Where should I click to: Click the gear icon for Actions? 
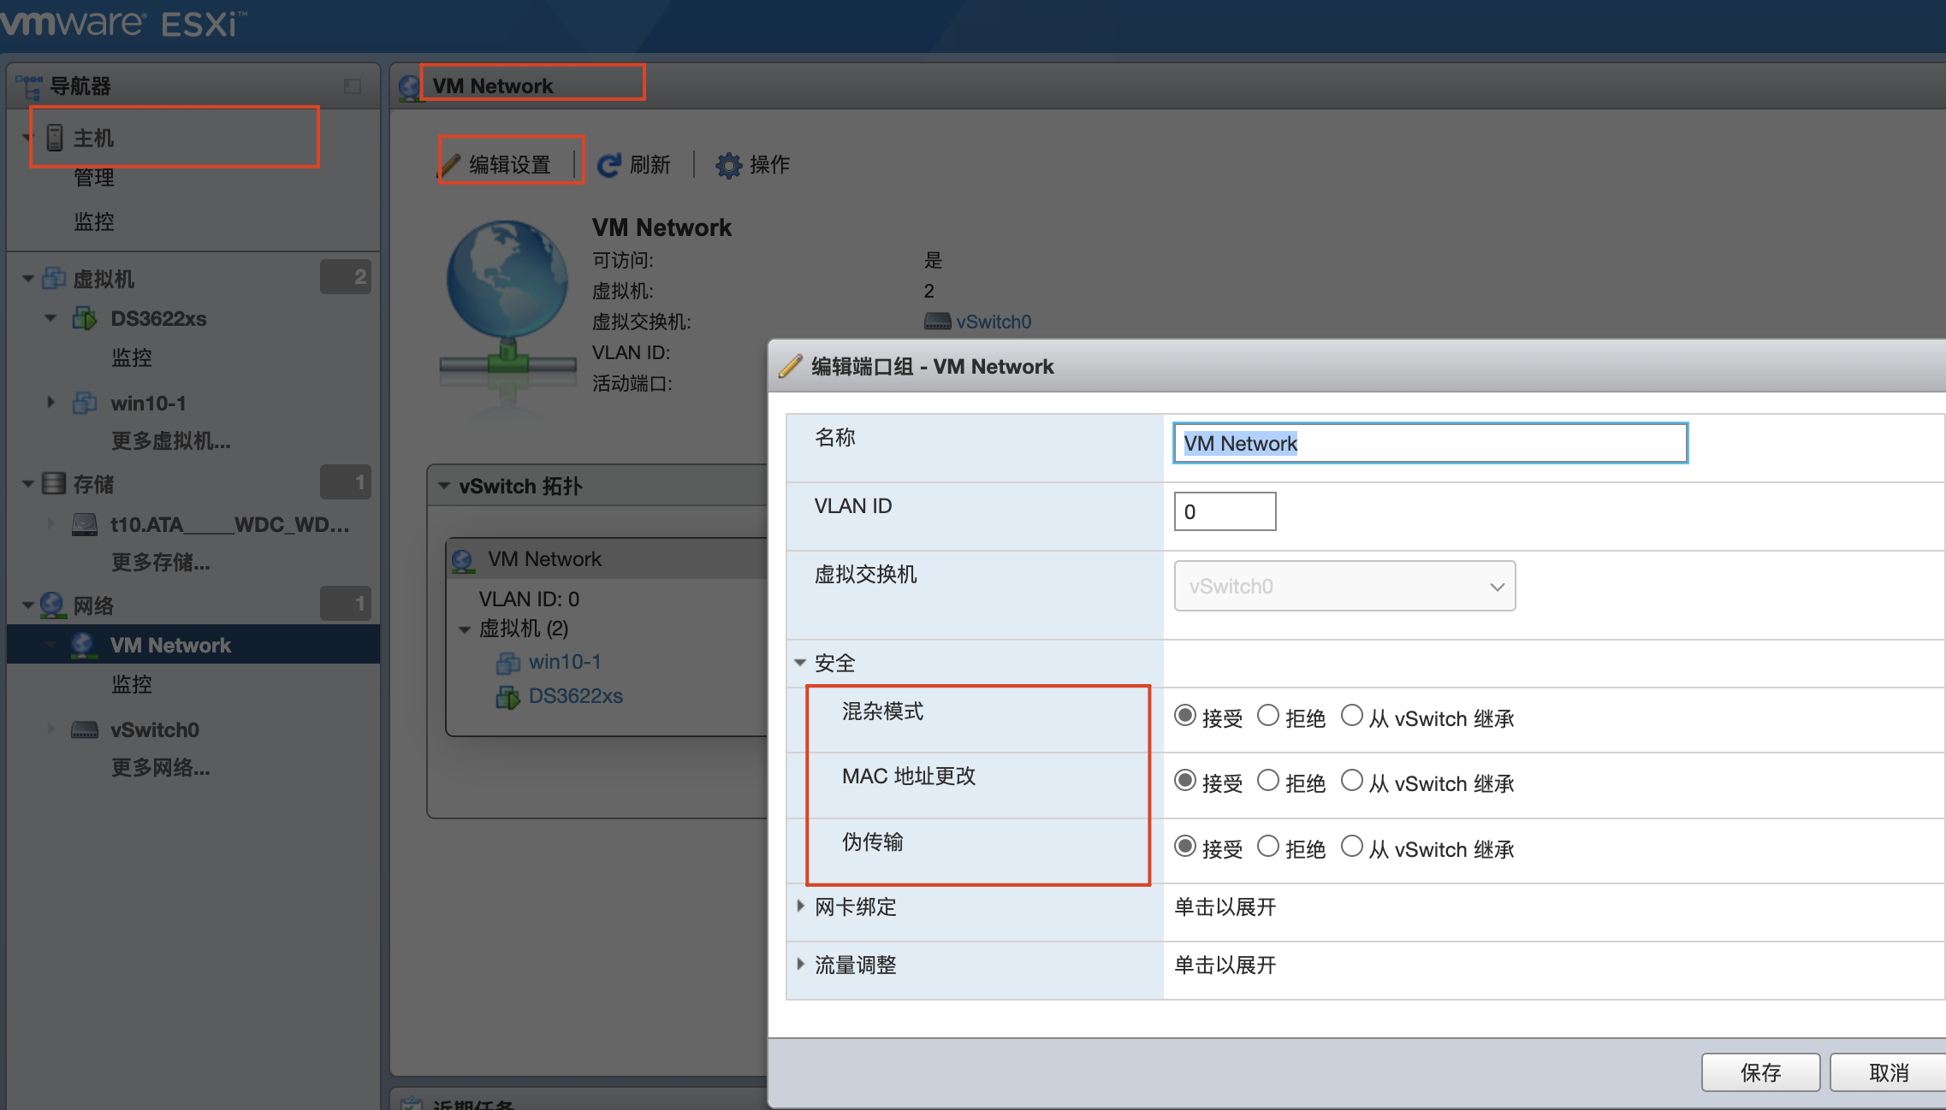(728, 165)
